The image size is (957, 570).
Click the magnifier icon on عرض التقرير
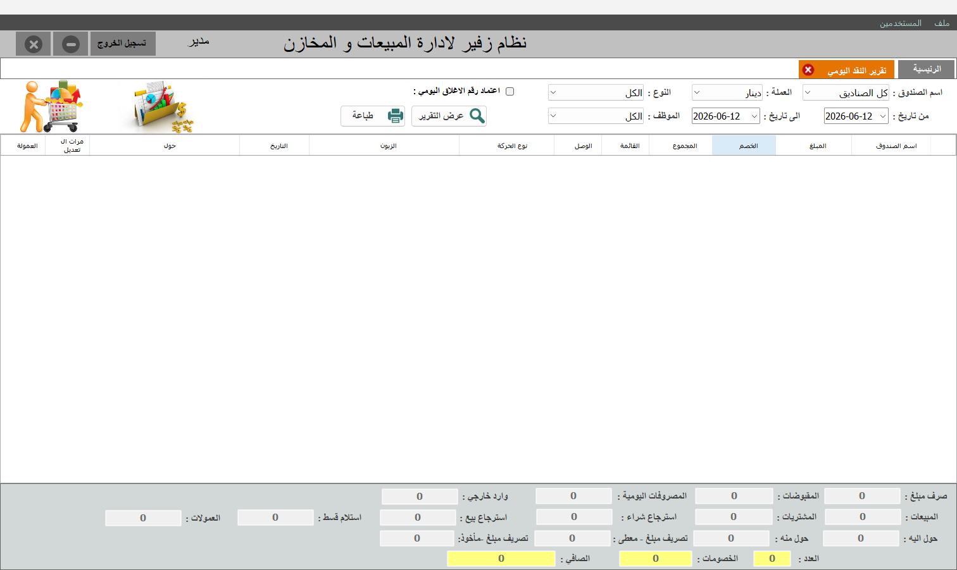[477, 116]
